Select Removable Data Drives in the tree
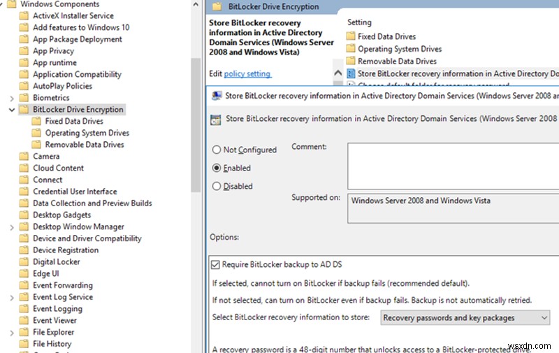The height and width of the screenshot is (353, 559). point(85,145)
